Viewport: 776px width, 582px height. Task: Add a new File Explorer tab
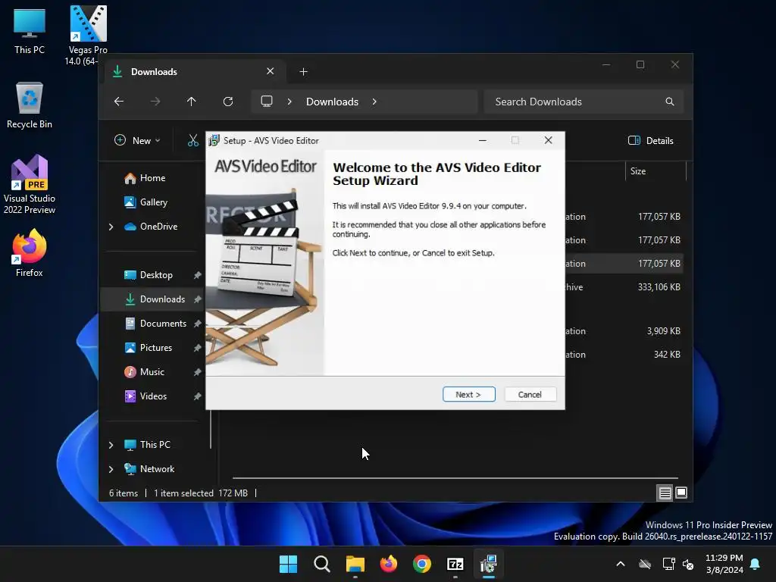coord(303,72)
